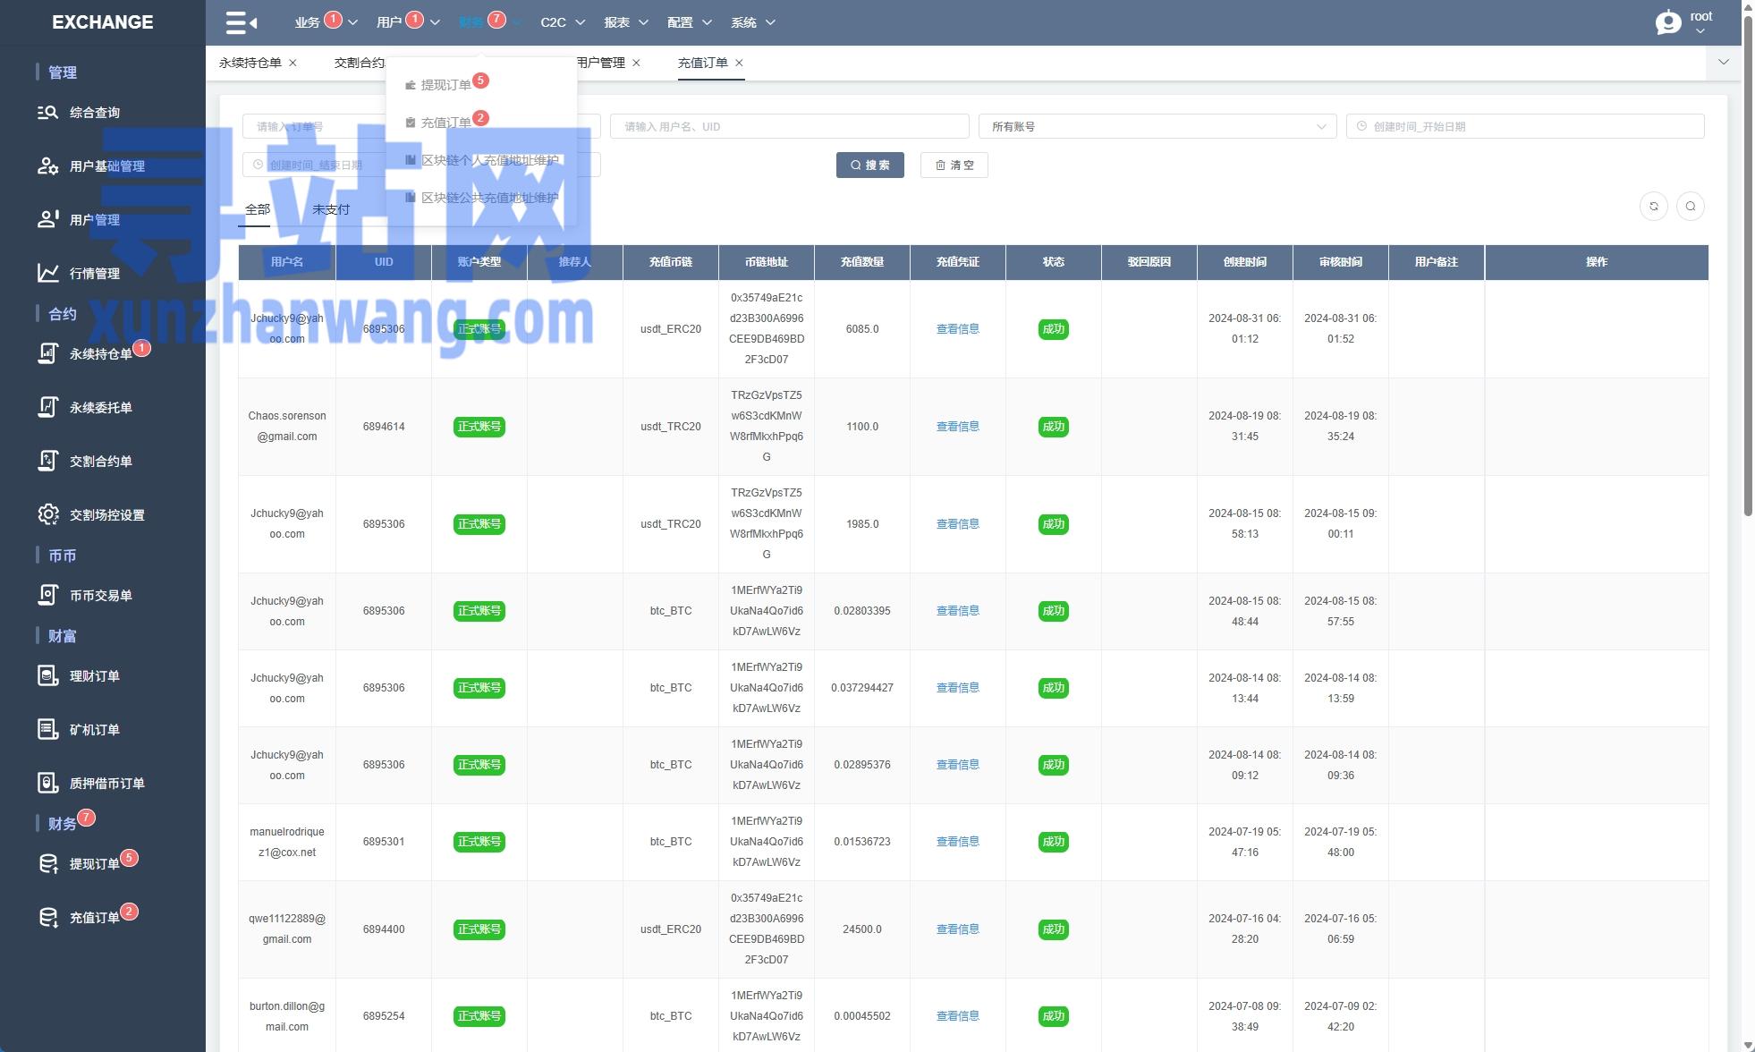The width and height of the screenshot is (1755, 1052).
Task: Click UID 6894400 cell
Action: [384, 929]
